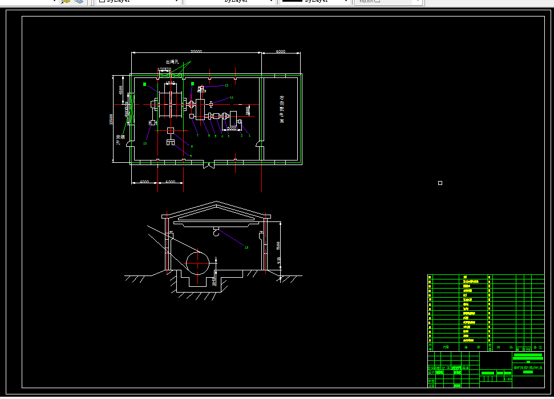Click the 名称 header in parts table

472,347
